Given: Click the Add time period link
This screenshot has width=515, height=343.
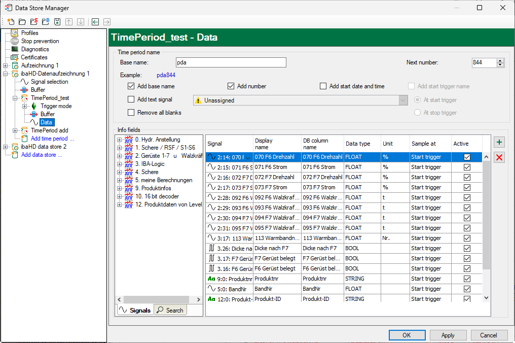Looking at the screenshot, I should 52,139.
